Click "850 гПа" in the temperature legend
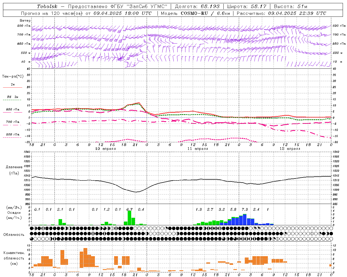Screen dimensions: 347x277 point(13,110)
